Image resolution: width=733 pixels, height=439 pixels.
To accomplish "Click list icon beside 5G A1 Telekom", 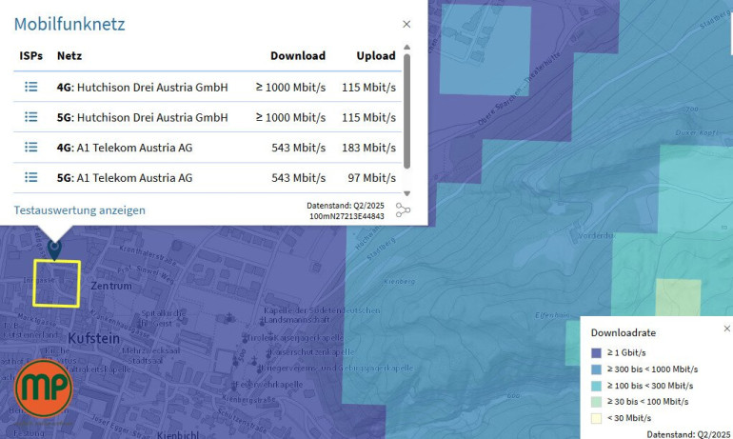I will click(30, 177).
